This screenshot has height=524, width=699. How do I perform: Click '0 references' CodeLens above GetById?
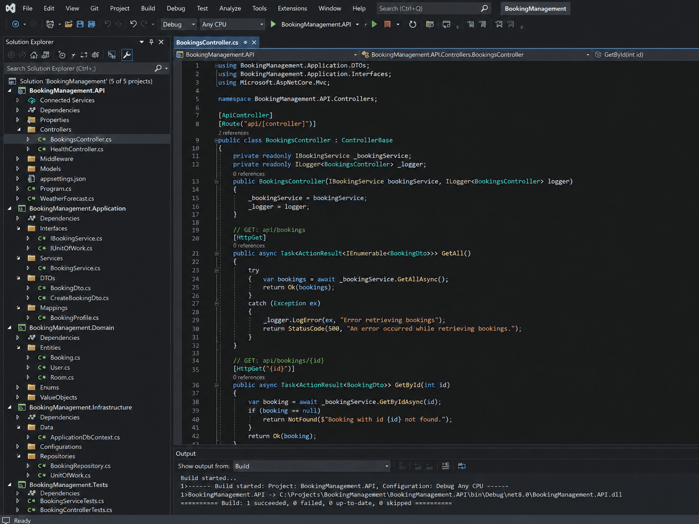click(249, 377)
